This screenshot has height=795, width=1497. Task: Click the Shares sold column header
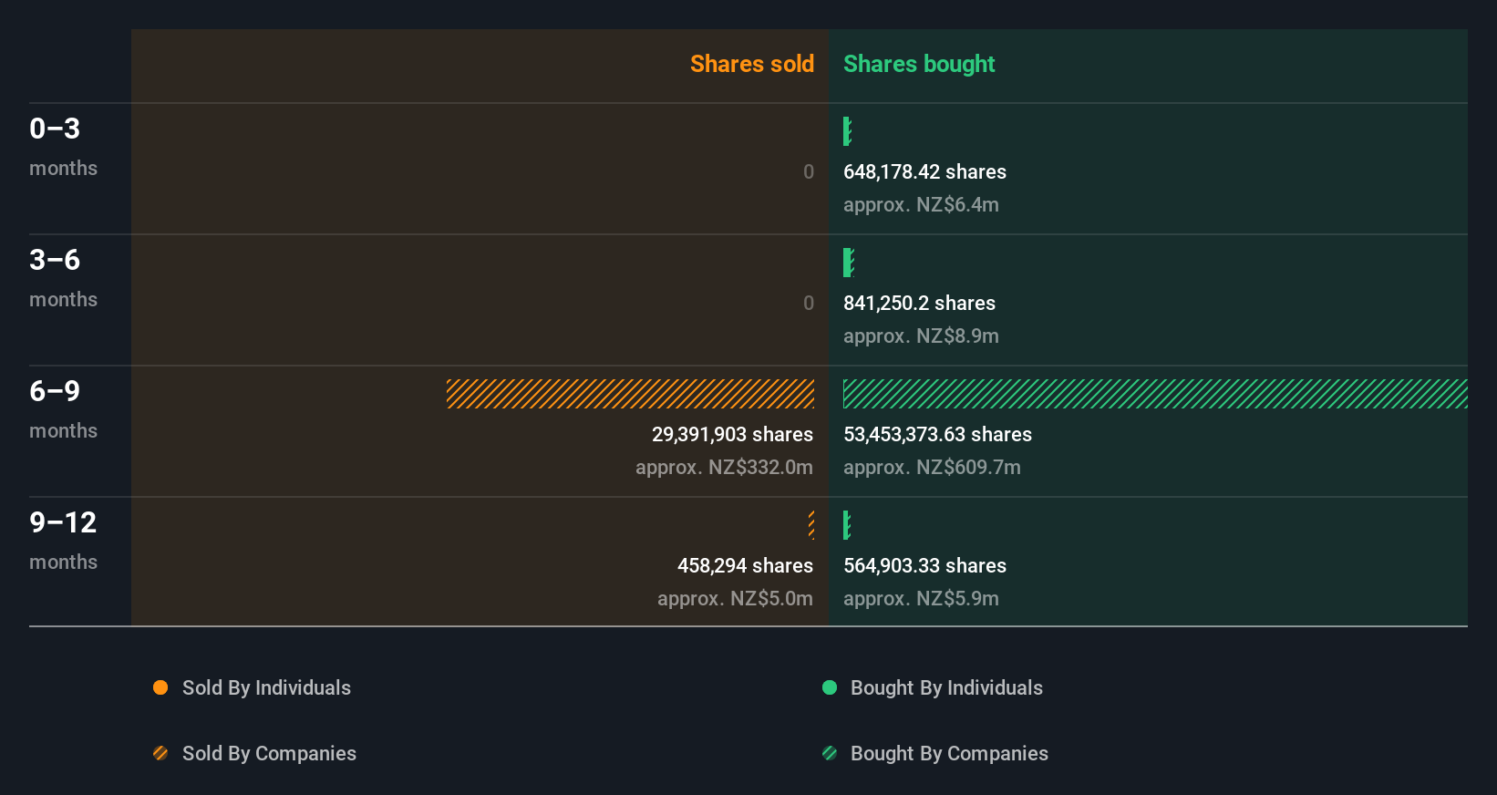click(752, 64)
